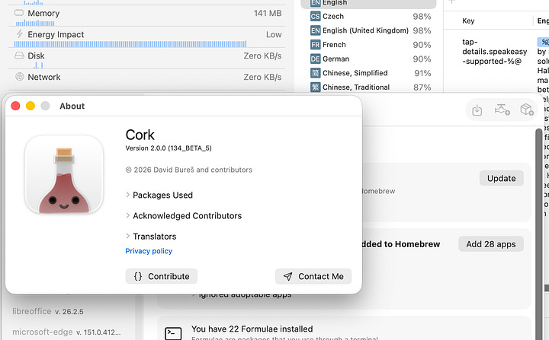Select the tap-details.speakeasy-supported key cell
The height and width of the screenshot is (340, 549).
pyautogui.click(x=494, y=52)
